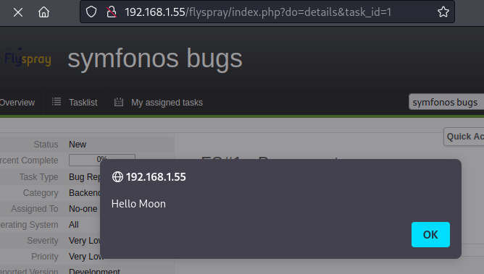Viewport: 484px width, 274px height.
Task: Bookmark this page with the star icon
Action: pos(443,12)
